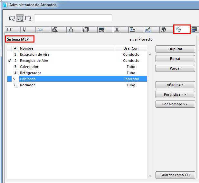The height and width of the screenshot is (183, 199).
Task: Click the Borrar button
Action: click(175, 59)
